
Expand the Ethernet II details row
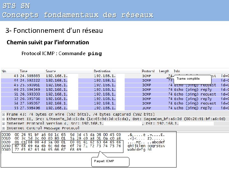[x=3, y=119]
